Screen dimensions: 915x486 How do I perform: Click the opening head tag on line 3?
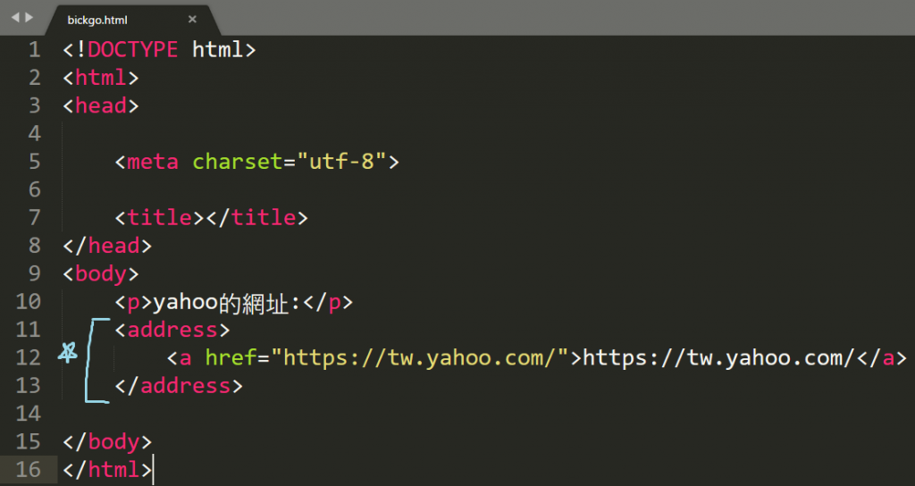click(101, 105)
